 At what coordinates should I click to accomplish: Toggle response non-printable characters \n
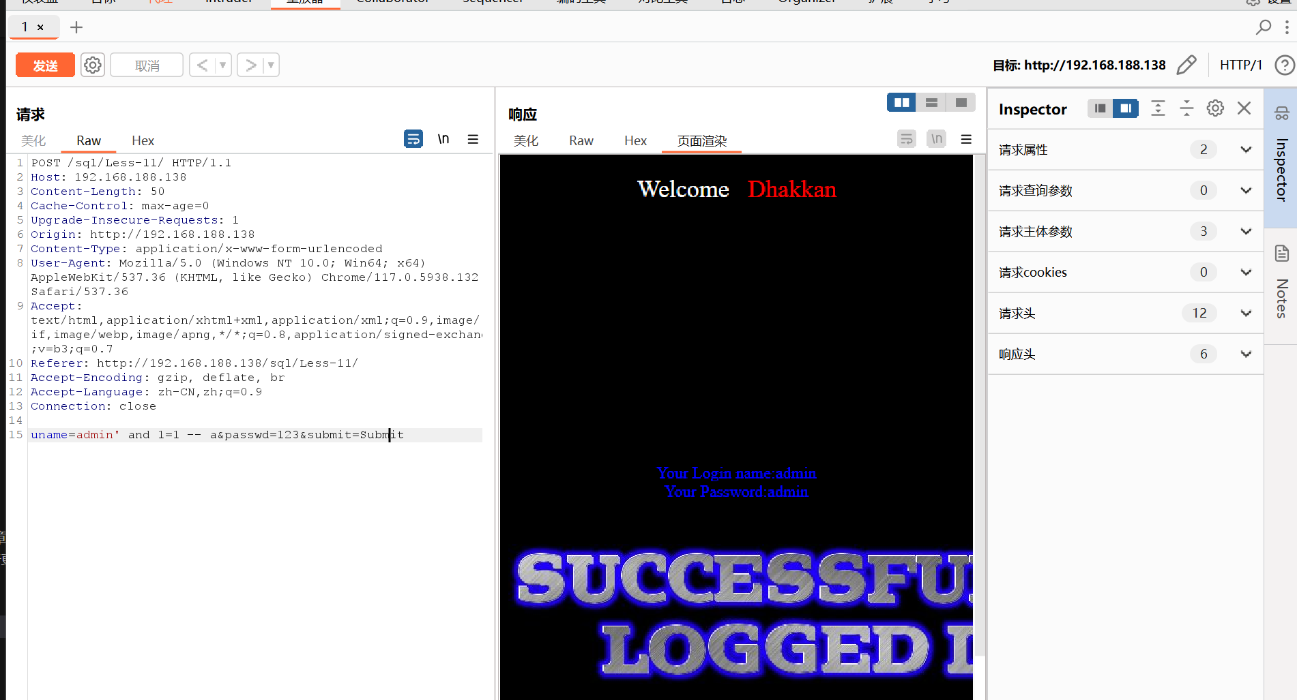[937, 139]
